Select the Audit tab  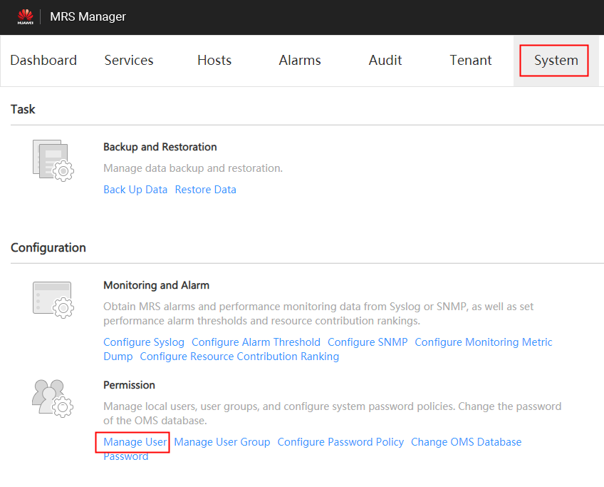coord(385,60)
